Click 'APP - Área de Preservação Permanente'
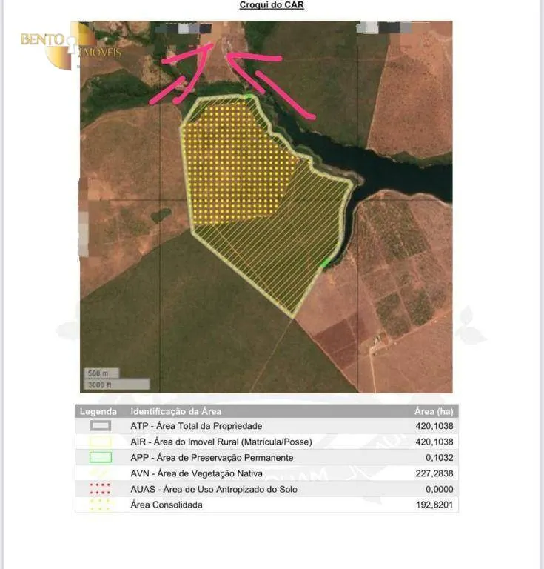This screenshot has width=544, height=569. [x=212, y=457]
